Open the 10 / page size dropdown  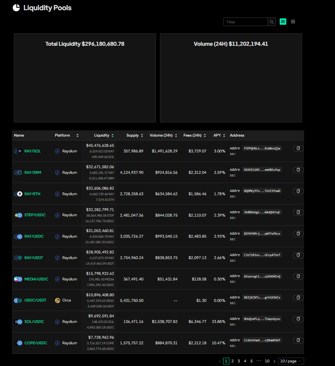291,361
